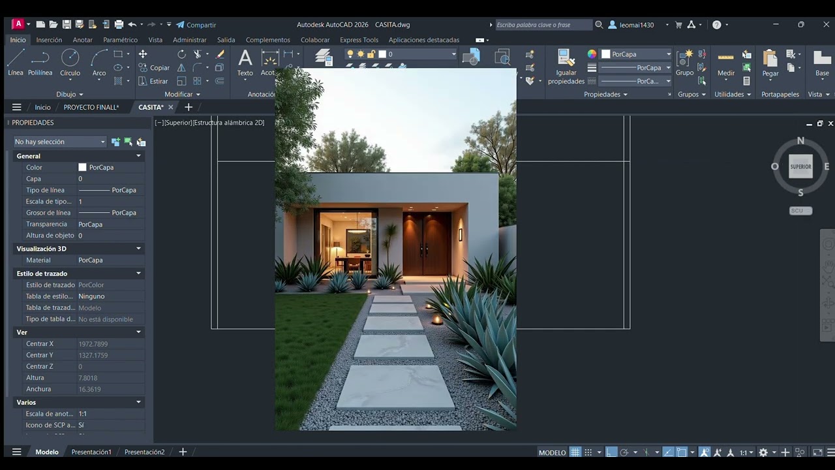Collapse the Visualización 3D section
Viewport: 835px width, 470px height.
coord(138,249)
